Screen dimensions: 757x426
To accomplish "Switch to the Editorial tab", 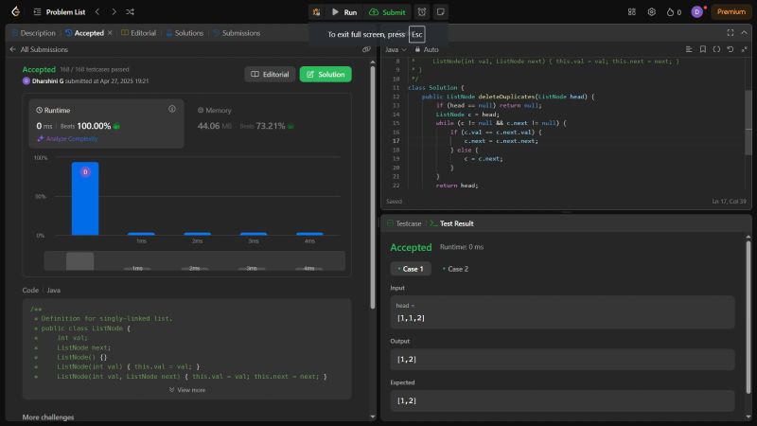I will [138, 33].
